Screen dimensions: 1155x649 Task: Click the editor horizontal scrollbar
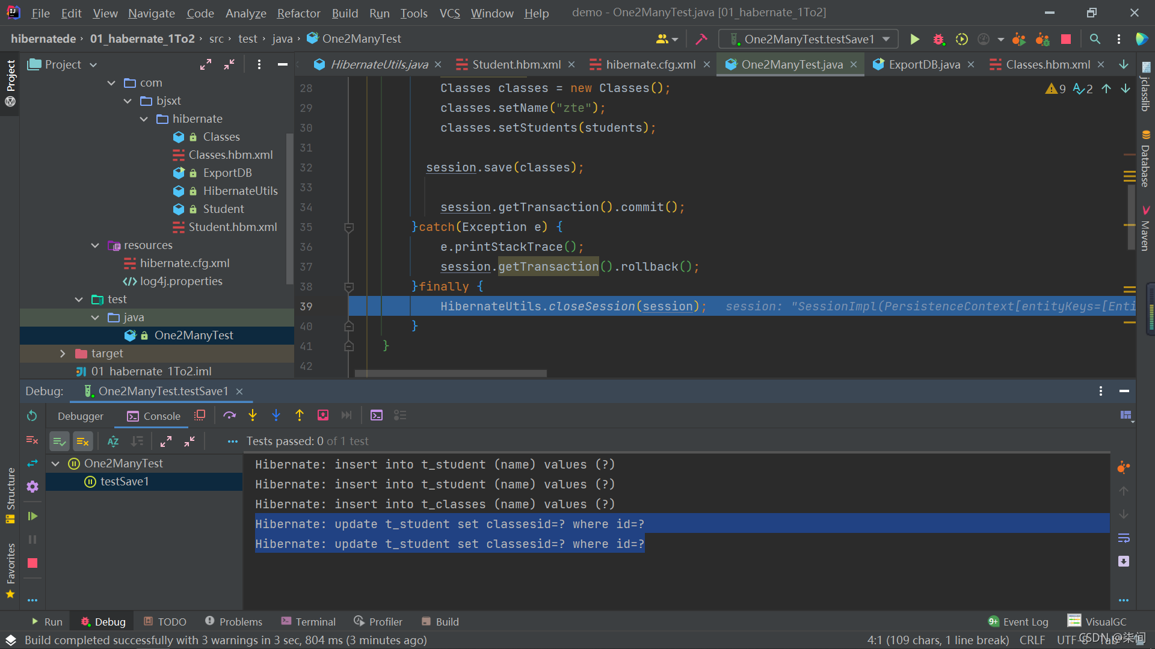(451, 374)
